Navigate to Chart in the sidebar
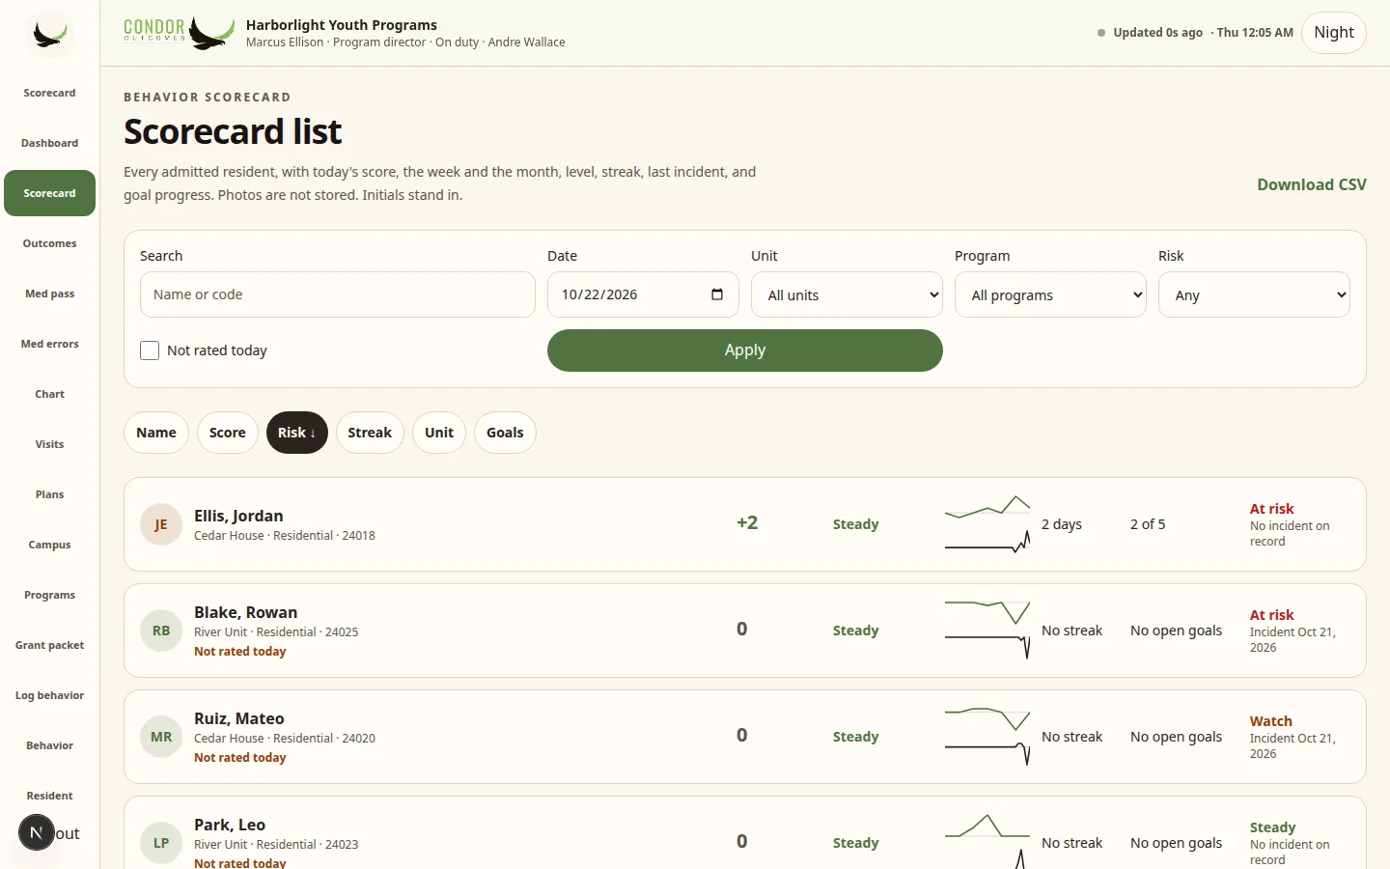The height and width of the screenshot is (869, 1390). tap(50, 394)
